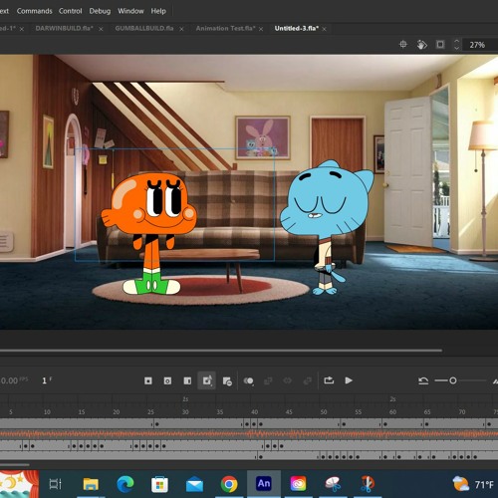This screenshot has height=498, width=498.
Task: Click frame 30 on the timeline ruler
Action: coord(185,412)
